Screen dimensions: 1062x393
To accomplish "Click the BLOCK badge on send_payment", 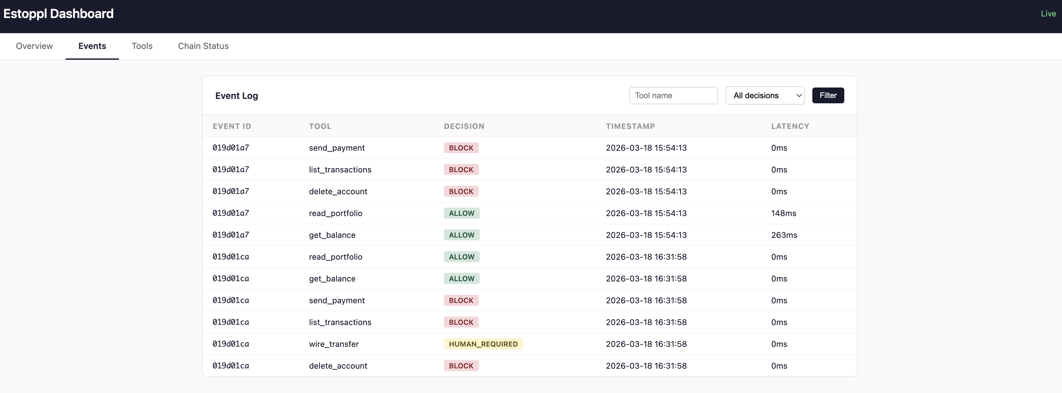I will click(461, 148).
